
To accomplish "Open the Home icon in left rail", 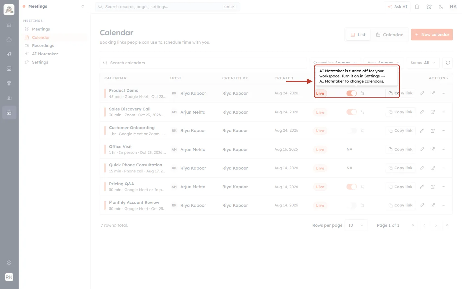I will pyautogui.click(x=9, y=25).
